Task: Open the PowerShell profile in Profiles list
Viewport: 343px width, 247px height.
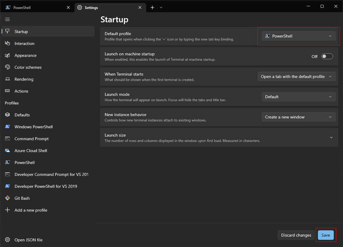Action: point(48,162)
